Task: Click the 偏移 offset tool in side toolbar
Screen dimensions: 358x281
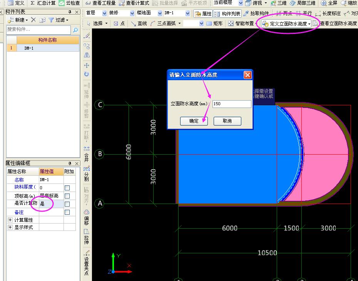Action: tap(87, 217)
